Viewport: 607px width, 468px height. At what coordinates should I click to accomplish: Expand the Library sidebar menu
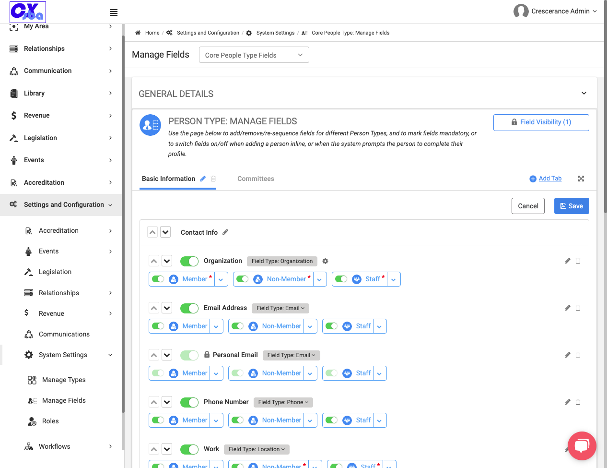[60, 93]
